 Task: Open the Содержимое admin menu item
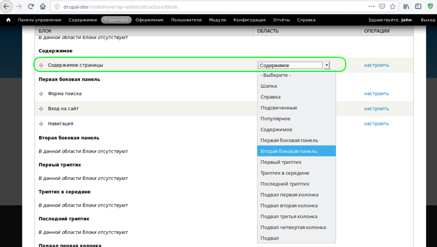click(83, 20)
